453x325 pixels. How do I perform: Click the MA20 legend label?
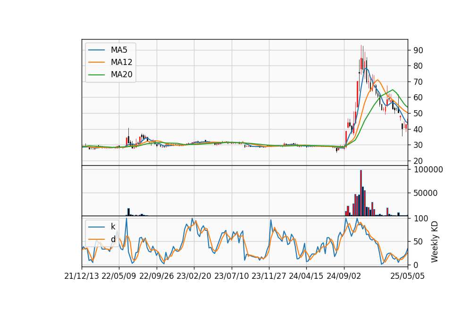(x=121, y=74)
